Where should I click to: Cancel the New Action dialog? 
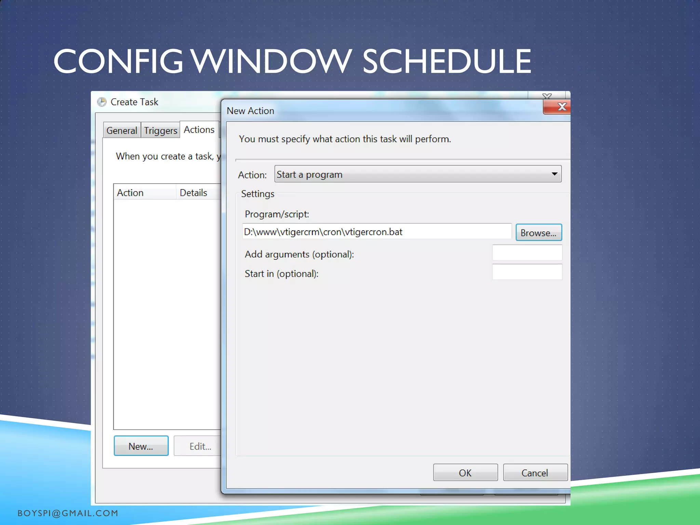point(535,472)
